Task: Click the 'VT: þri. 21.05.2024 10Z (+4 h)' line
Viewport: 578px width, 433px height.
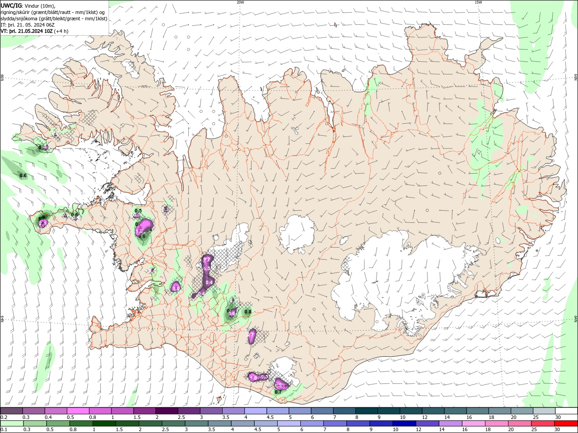Action: pyautogui.click(x=35, y=31)
